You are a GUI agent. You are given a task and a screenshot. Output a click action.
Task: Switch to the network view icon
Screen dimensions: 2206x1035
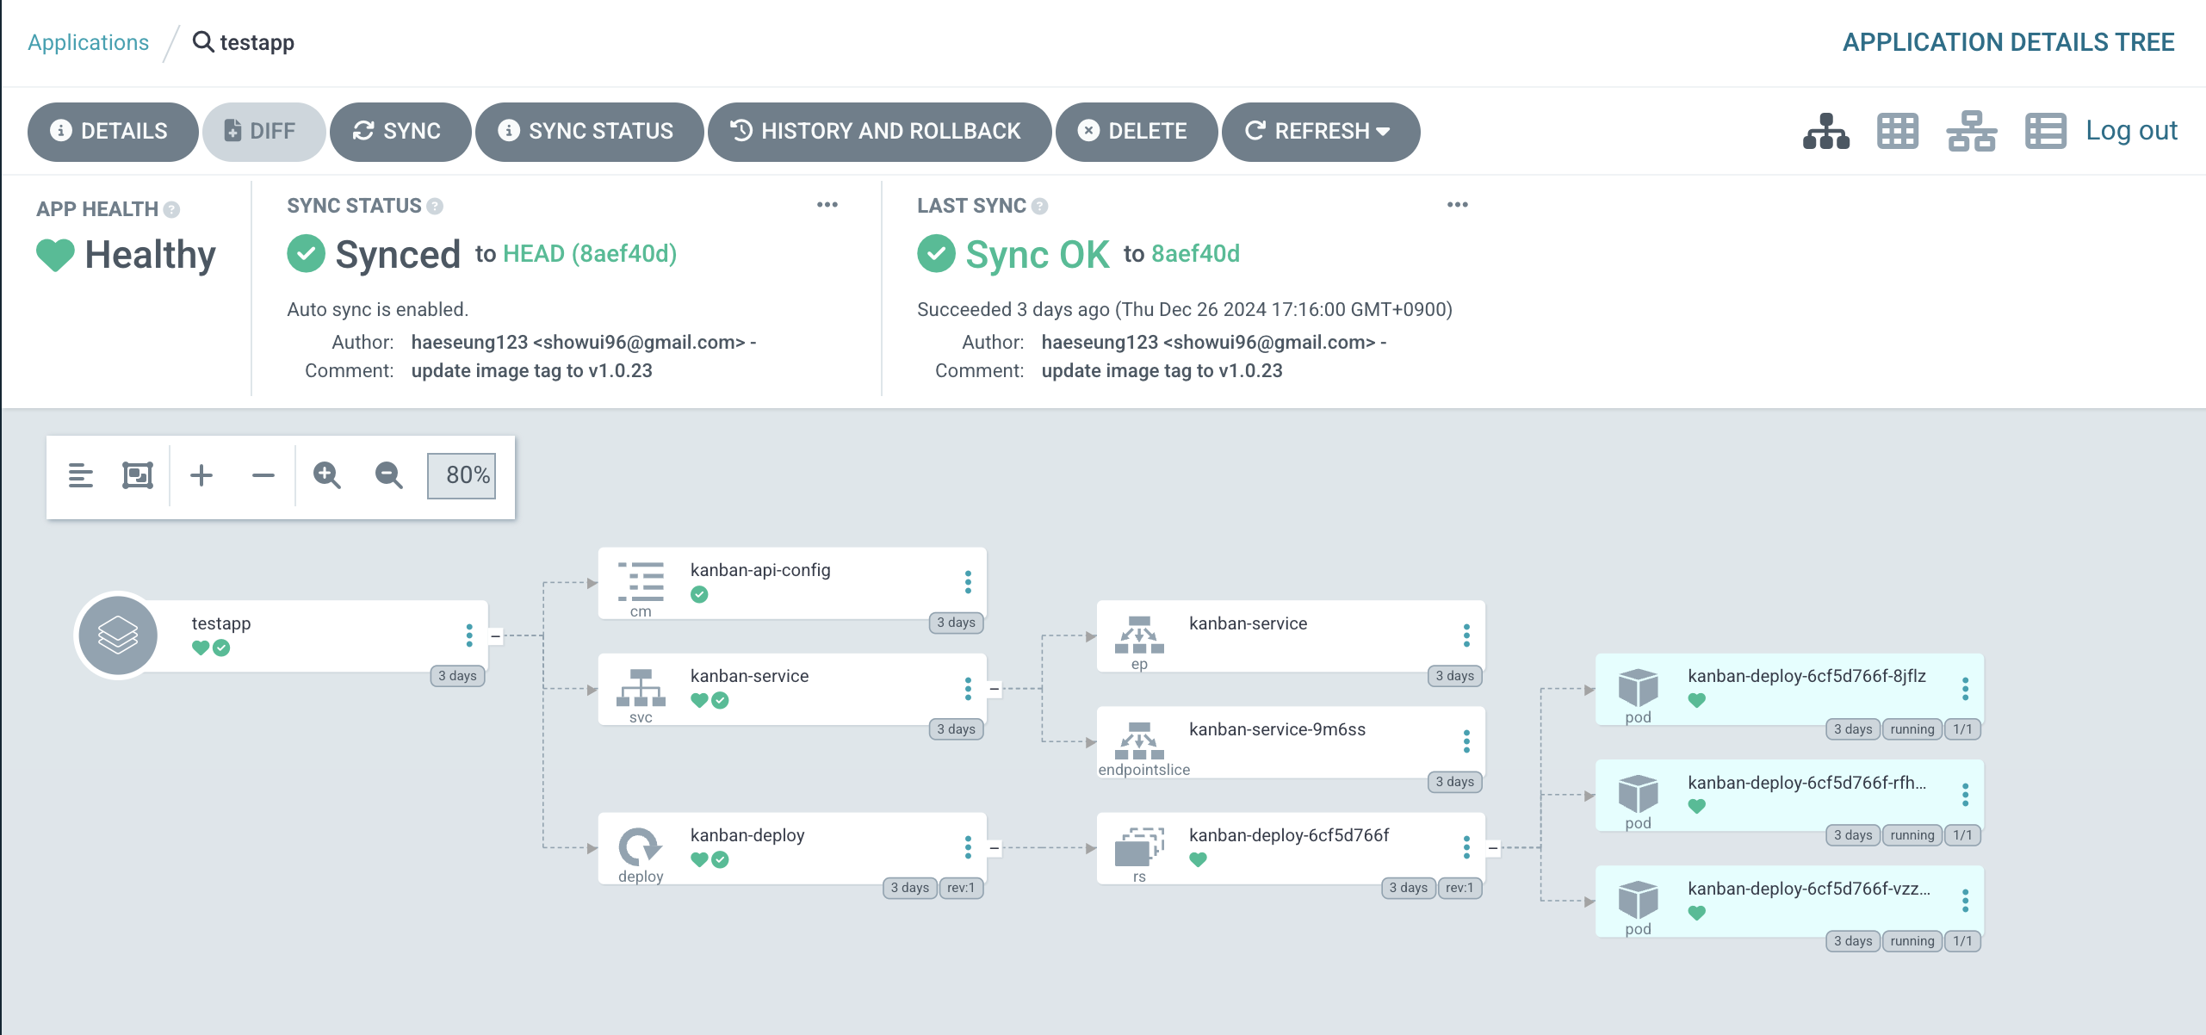(x=1971, y=131)
